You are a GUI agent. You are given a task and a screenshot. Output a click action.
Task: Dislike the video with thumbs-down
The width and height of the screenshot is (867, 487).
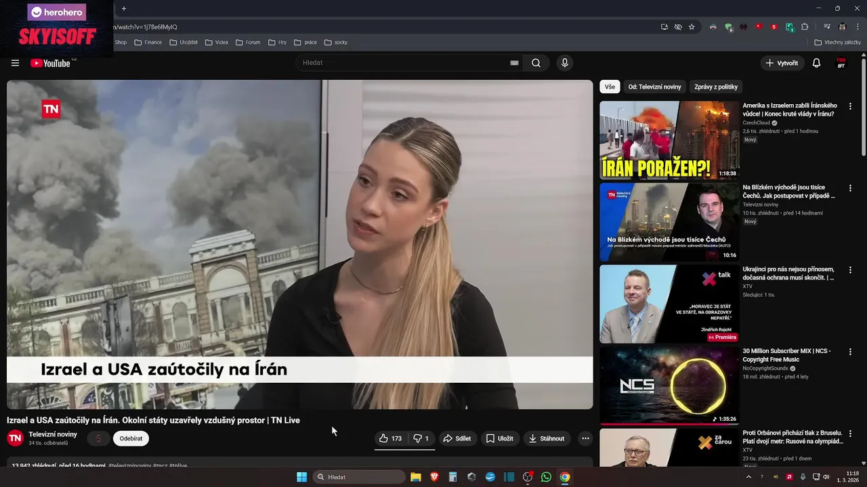tap(421, 438)
